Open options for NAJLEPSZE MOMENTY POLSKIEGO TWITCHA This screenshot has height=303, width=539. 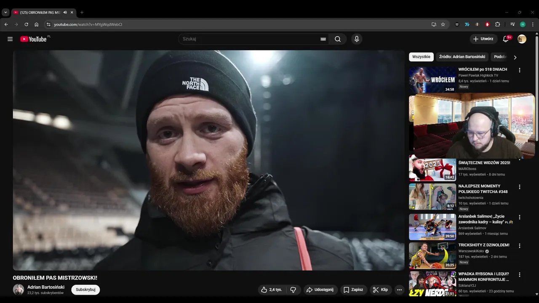point(519,187)
